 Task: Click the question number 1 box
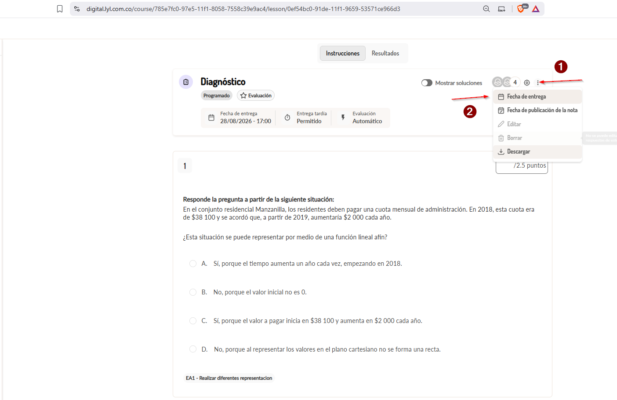[185, 166]
